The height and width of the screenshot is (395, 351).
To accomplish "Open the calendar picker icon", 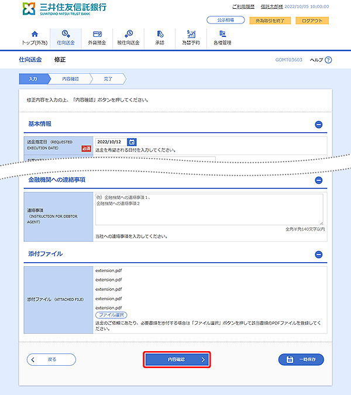I will 132,142.
